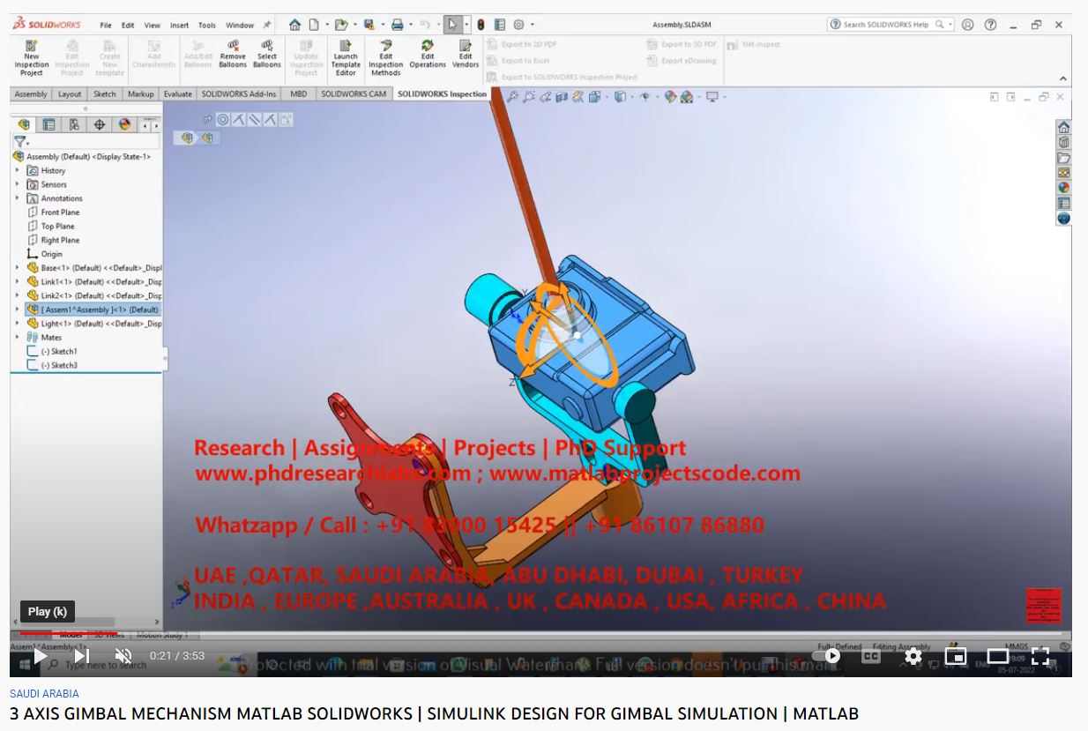Click the Open file icon
This screenshot has height=731, width=1088.
(x=340, y=25)
